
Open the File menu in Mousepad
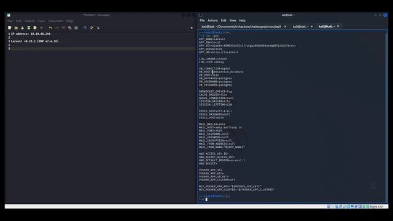point(10,21)
